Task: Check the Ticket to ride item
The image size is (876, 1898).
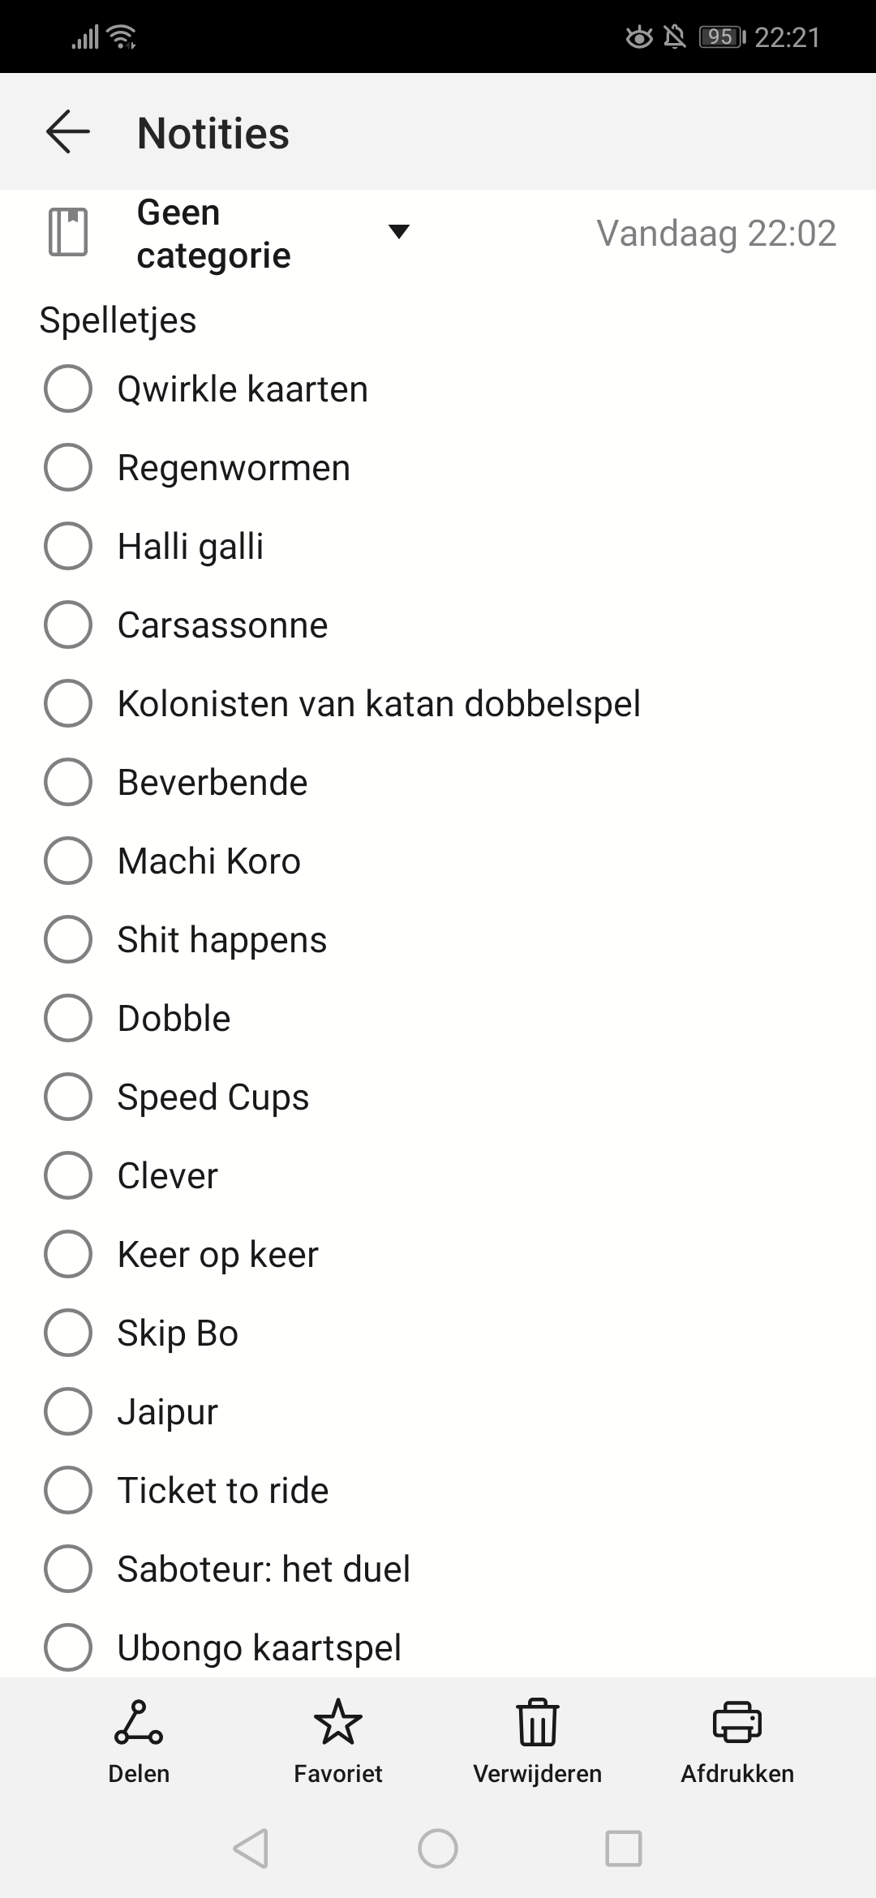Action: click(x=68, y=1490)
